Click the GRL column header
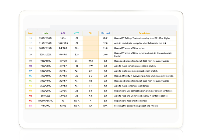Viewport: 202px width, 140px height. tap(90, 33)
